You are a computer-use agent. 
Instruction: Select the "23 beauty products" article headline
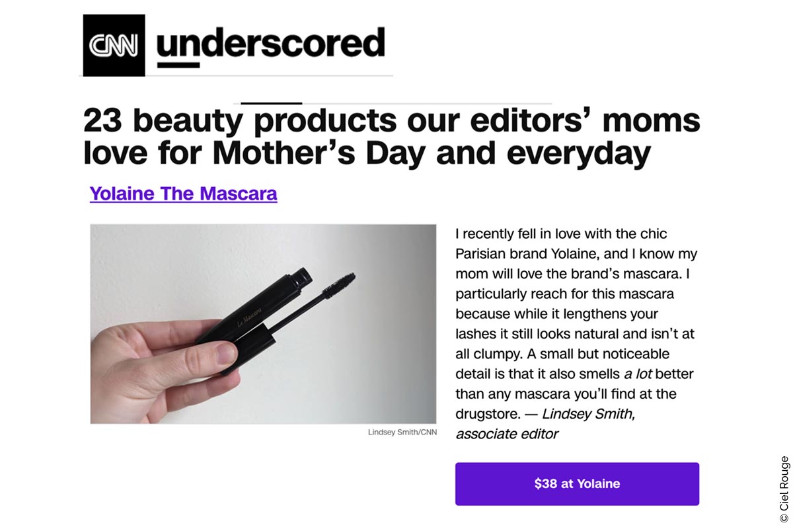(x=391, y=138)
